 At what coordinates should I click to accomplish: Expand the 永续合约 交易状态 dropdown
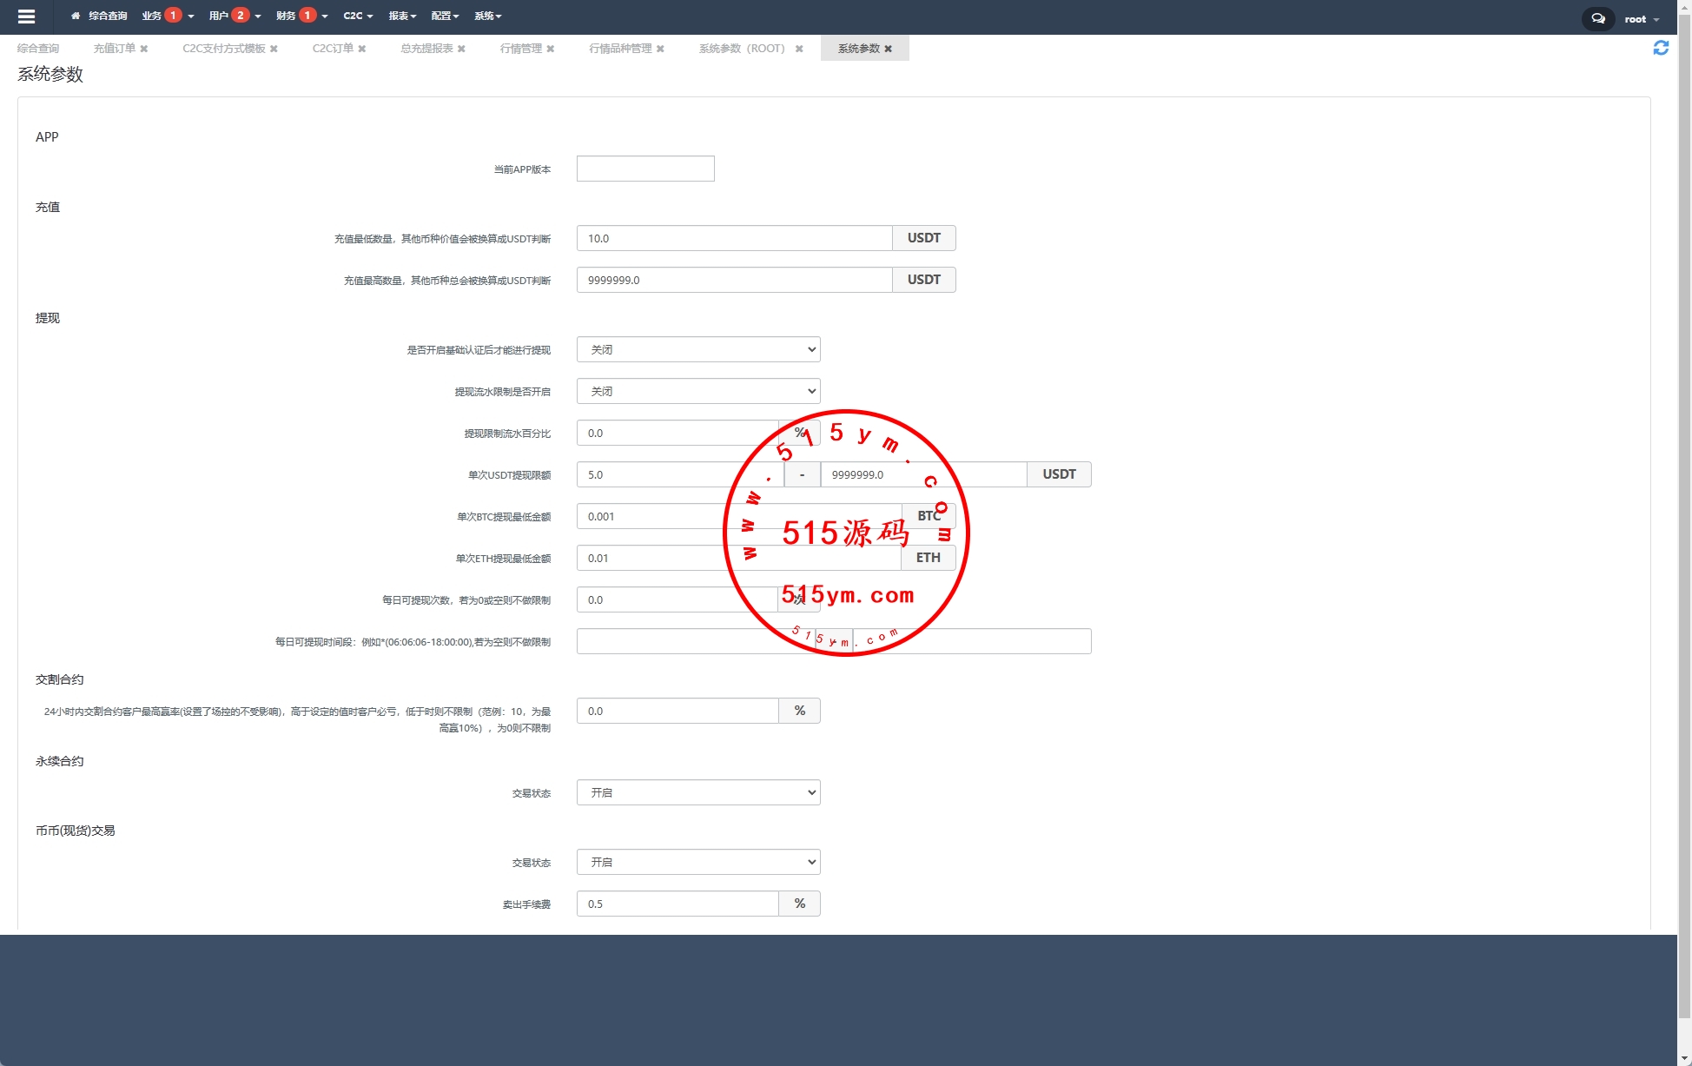(697, 792)
